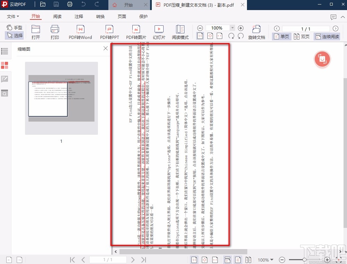Open the annotations sidebar panel
Screen dimensions: 347x264
point(5,79)
